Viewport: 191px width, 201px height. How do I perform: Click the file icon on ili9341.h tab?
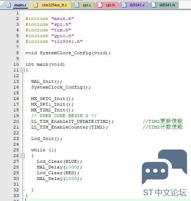point(154,5)
